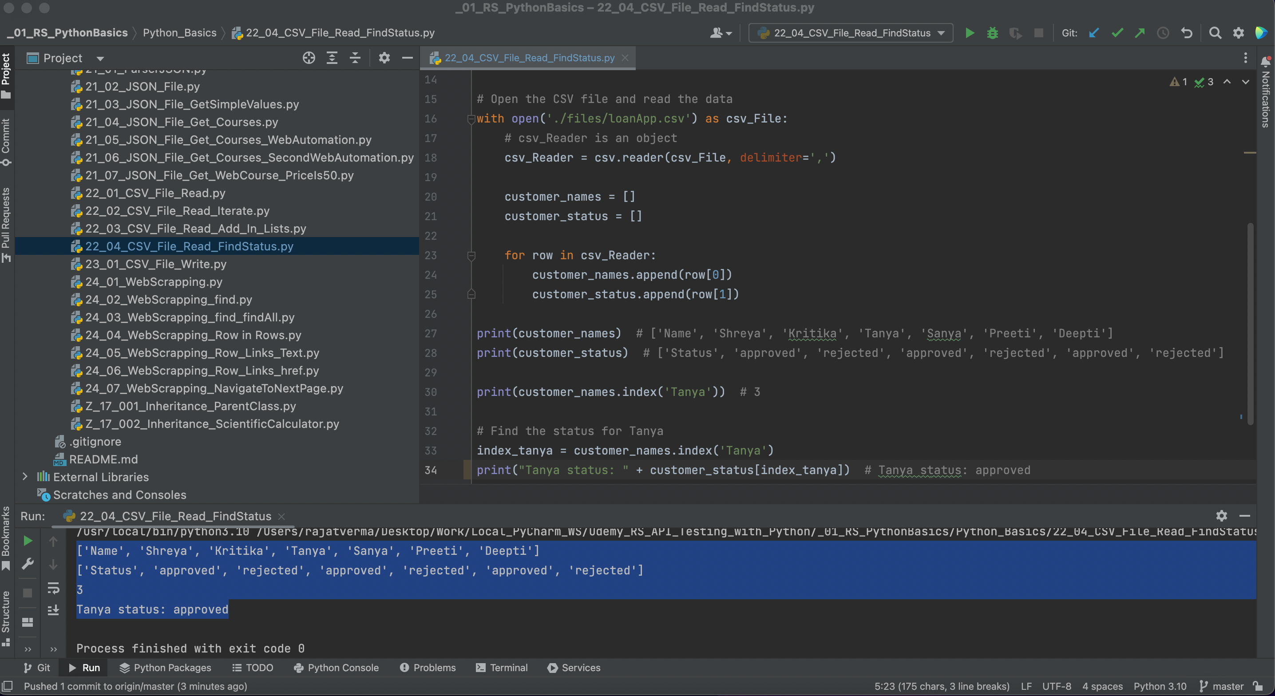Select README.md in Project tree
The height and width of the screenshot is (696, 1275).
tap(103, 459)
